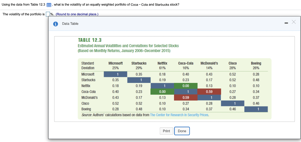This screenshot has height=142, width=301.
Task: Click the Coca-Cola column header
Action: click(x=186, y=63)
